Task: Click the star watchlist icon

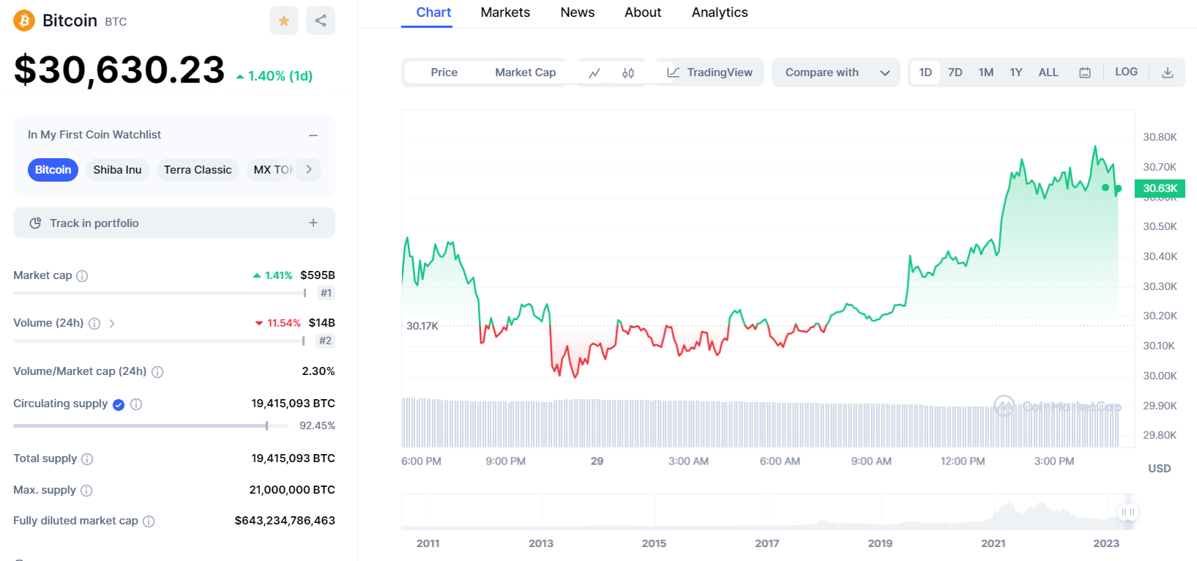Action: point(284,21)
